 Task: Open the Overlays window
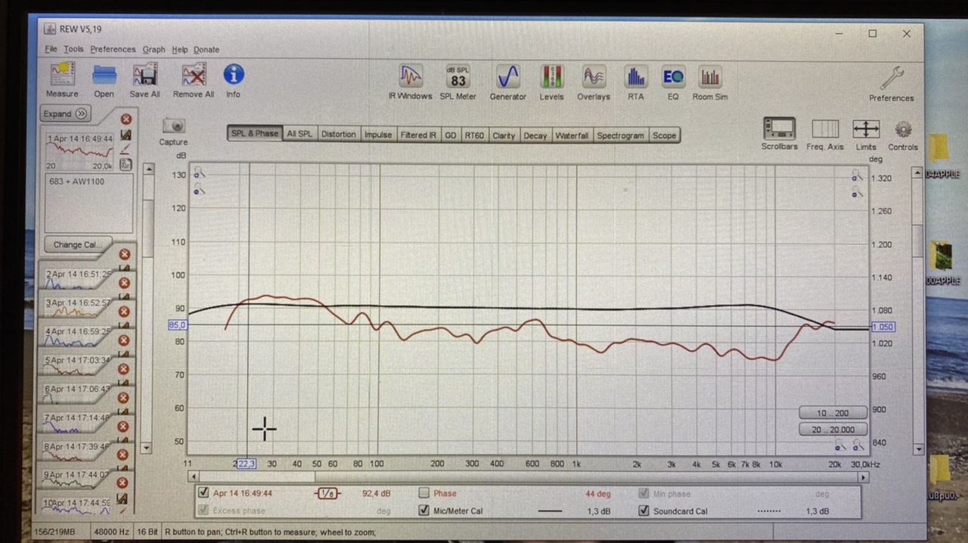point(593,77)
